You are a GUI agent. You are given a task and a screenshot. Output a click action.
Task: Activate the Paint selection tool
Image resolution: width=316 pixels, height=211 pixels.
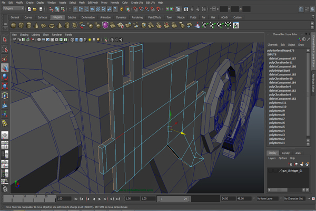(x=5, y=59)
